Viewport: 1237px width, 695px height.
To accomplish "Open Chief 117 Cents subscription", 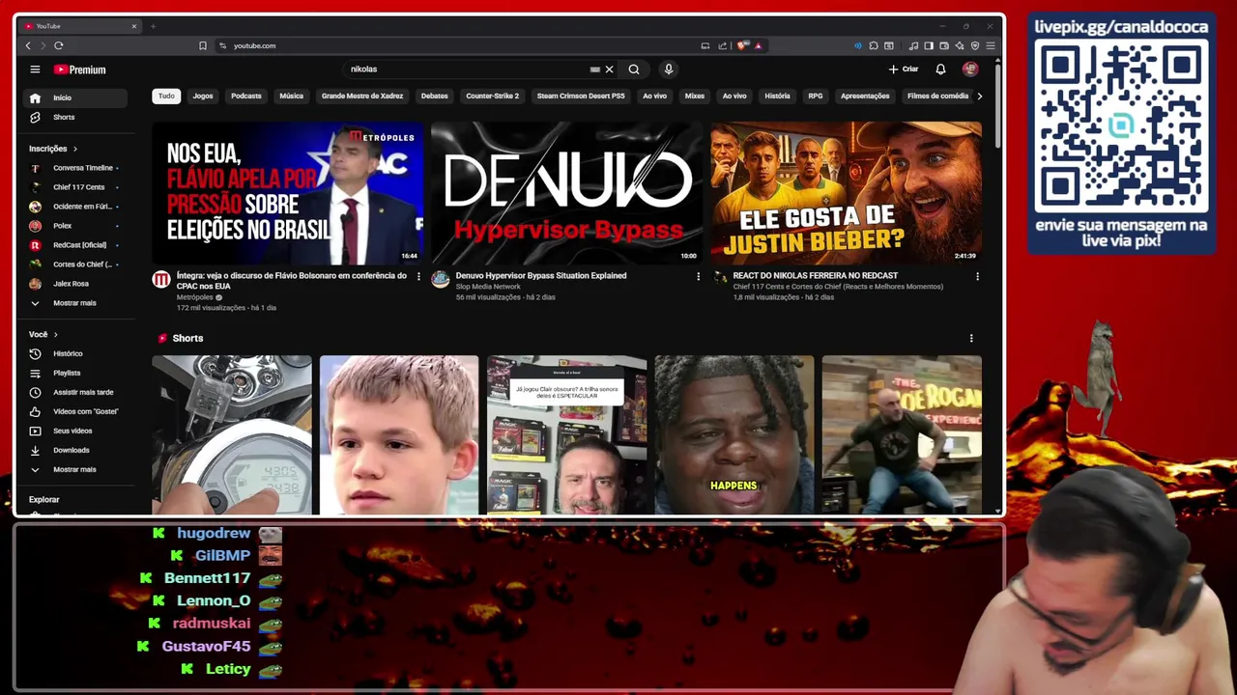I will (x=75, y=187).
